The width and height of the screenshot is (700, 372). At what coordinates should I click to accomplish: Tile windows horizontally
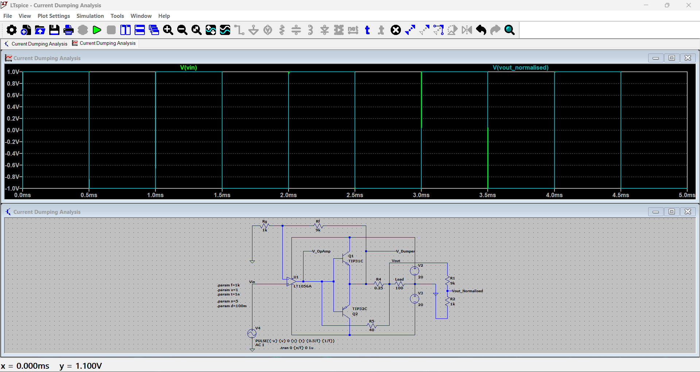coord(140,30)
